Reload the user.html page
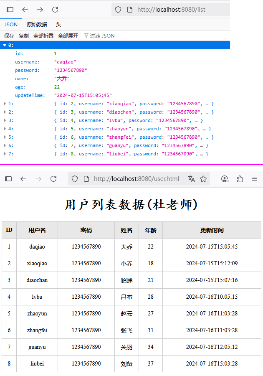Image resolution: width=263 pixels, height=376 pixels. click(x=53, y=179)
